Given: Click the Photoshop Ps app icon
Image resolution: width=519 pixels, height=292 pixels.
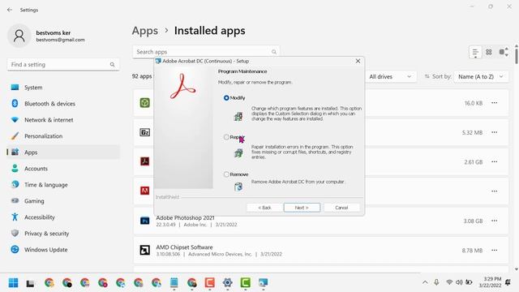Looking at the screenshot, I should coord(144,221).
